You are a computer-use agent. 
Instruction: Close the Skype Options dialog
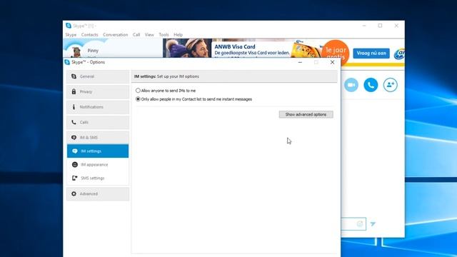coord(332,62)
